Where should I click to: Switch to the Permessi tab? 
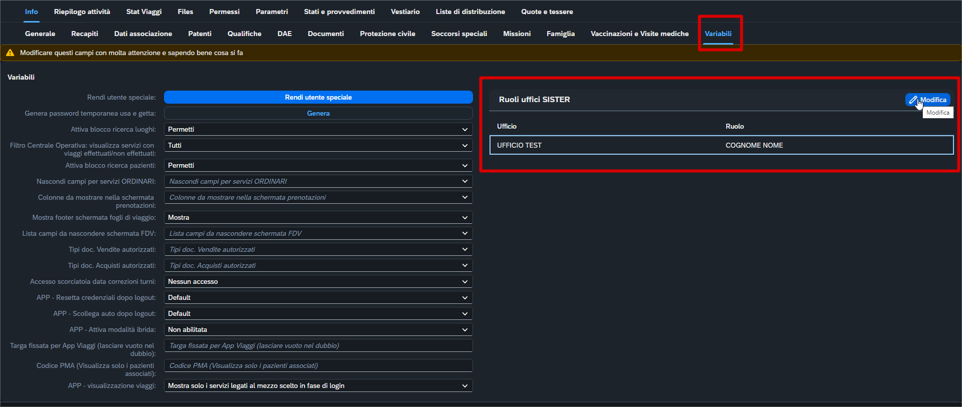pos(224,12)
